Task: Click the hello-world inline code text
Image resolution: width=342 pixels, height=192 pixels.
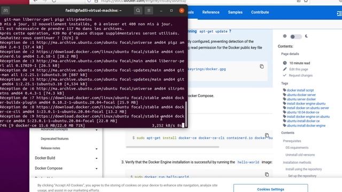Action: [x=248, y=162]
